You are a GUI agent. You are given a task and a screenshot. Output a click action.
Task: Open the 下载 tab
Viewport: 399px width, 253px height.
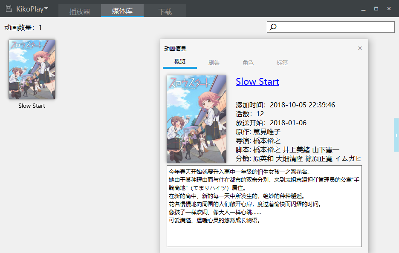click(x=165, y=11)
